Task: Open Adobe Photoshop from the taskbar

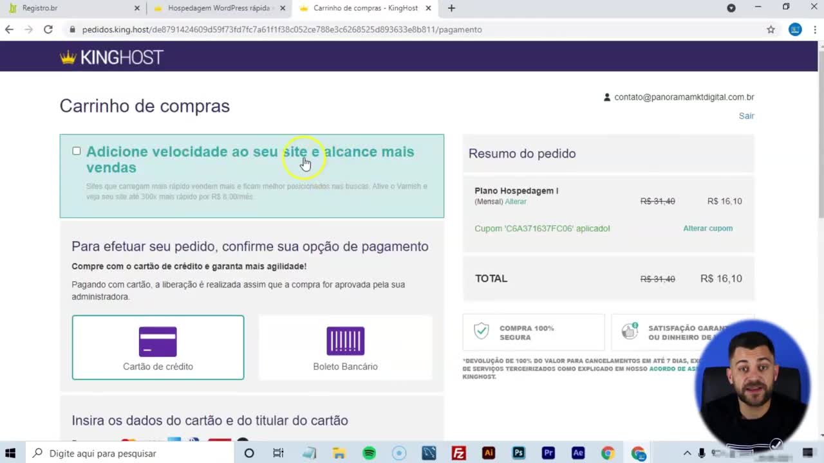Action: [518, 453]
